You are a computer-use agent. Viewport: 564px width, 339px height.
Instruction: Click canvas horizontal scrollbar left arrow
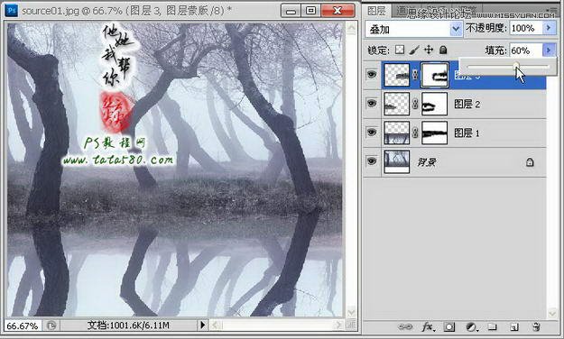click(x=215, y=325)
